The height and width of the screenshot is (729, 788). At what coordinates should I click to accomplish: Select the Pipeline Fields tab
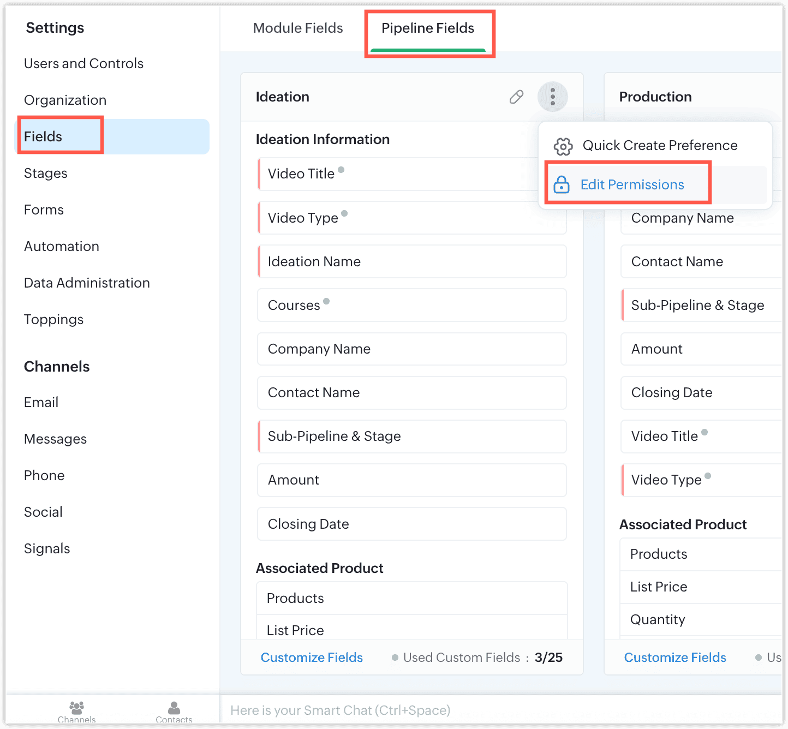(428, 28)
